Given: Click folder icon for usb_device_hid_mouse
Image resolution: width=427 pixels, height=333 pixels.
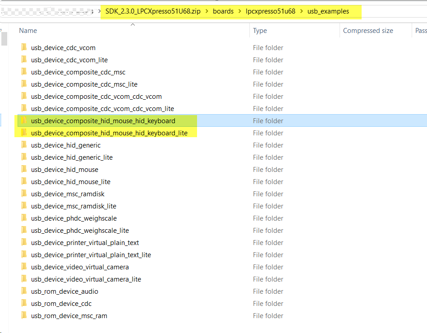Looking at the screenshot, I should [x=24, y=169].
